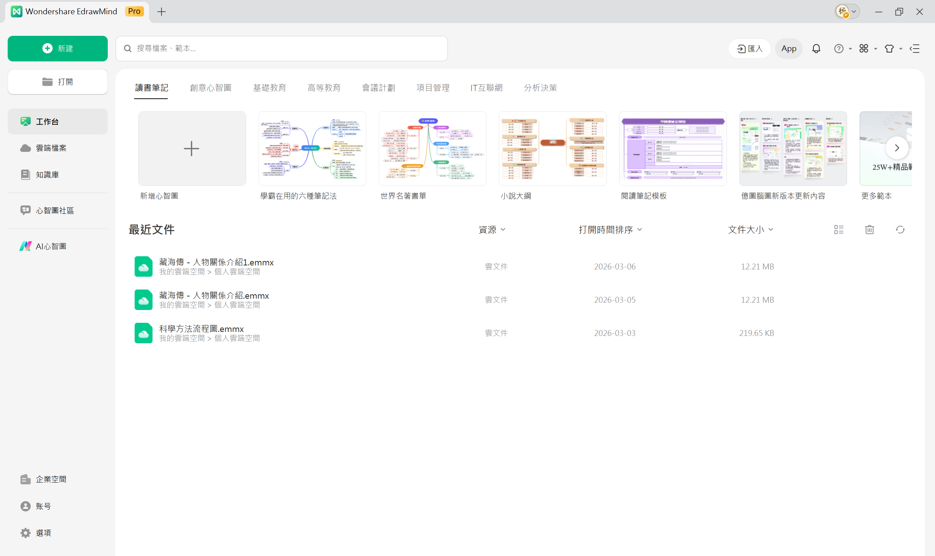Open the 打開時間排序 sorting dropdown
The height and width of the screenshot is (556, 935).
609,229
